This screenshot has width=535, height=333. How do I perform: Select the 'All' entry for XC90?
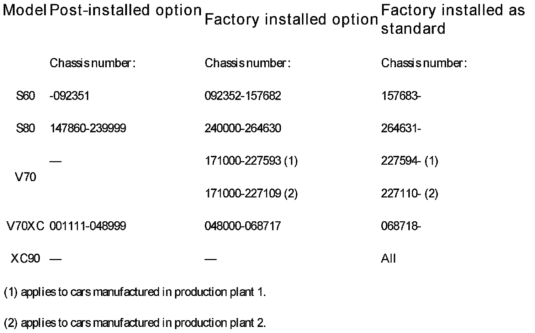388,259
